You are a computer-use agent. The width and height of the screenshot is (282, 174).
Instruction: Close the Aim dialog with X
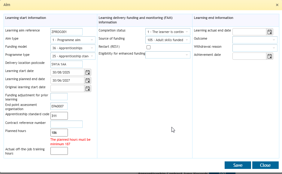(x=277, y=5)
